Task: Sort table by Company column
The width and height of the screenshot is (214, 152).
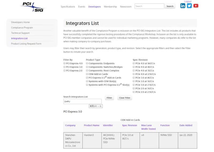Action: click(70, 125)
